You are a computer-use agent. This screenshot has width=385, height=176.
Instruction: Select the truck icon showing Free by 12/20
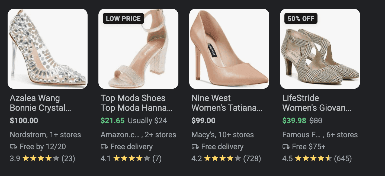click(x=13, y=146)
